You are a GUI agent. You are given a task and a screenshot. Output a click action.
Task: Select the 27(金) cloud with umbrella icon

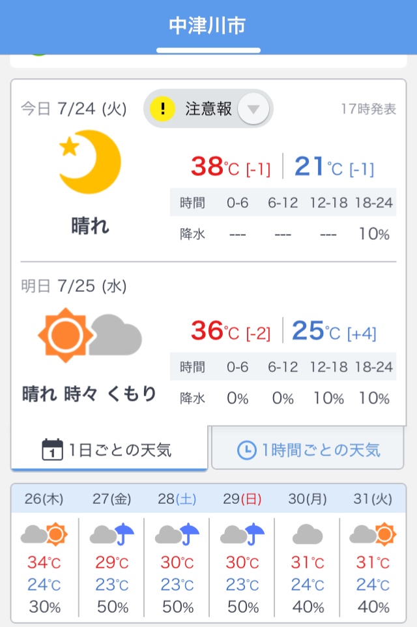(112, 534)
